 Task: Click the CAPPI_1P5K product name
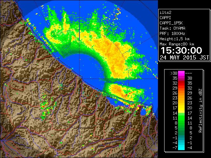point(171,23)
